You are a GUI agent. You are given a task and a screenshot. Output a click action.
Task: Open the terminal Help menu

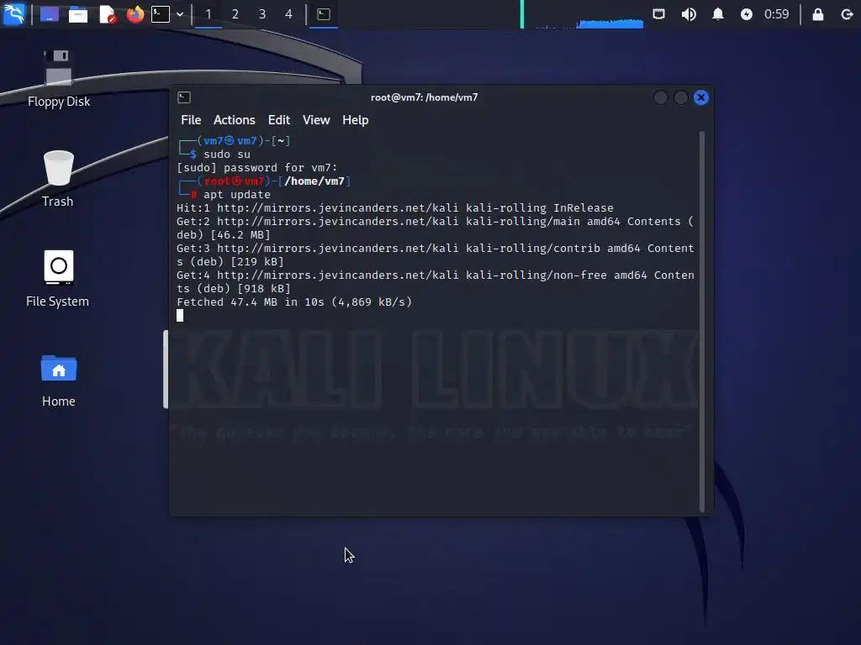(356, 120)
